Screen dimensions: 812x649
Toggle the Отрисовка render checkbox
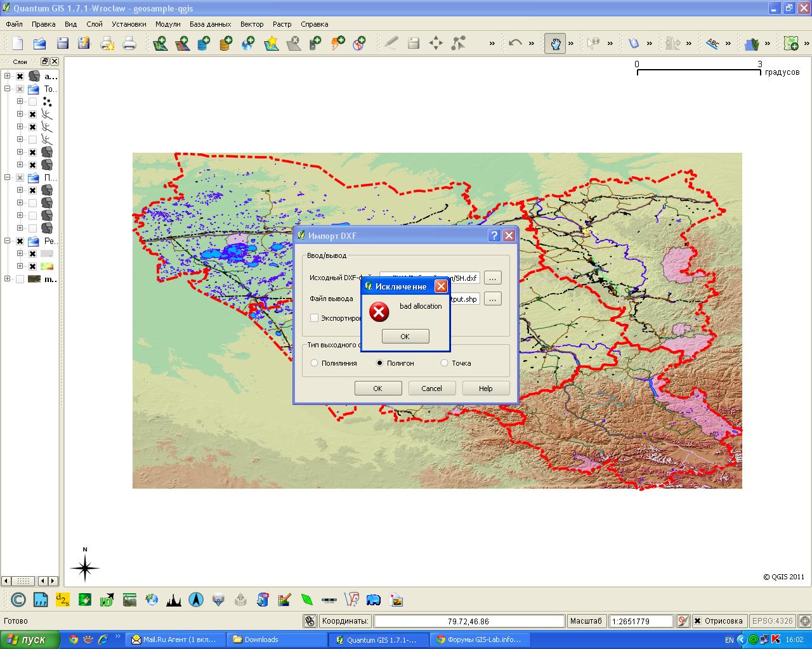[x=698, y=621]
